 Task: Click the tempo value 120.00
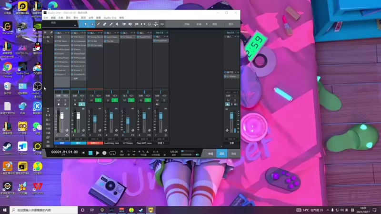[x=174, y=152]
